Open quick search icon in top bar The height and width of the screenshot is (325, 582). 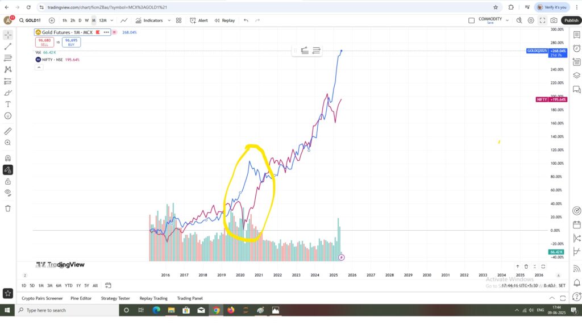(x=519, y=20)
